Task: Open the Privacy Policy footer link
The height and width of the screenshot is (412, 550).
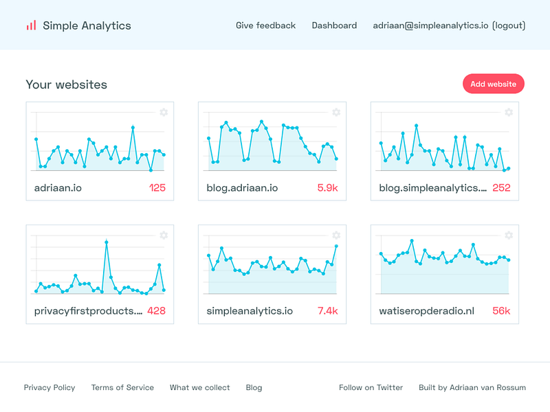Action: (x=49, y=387)
